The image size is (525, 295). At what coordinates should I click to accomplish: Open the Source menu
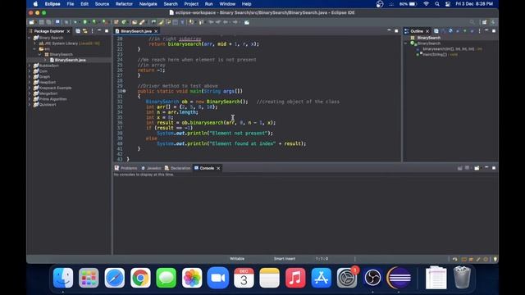pos(102,4)
